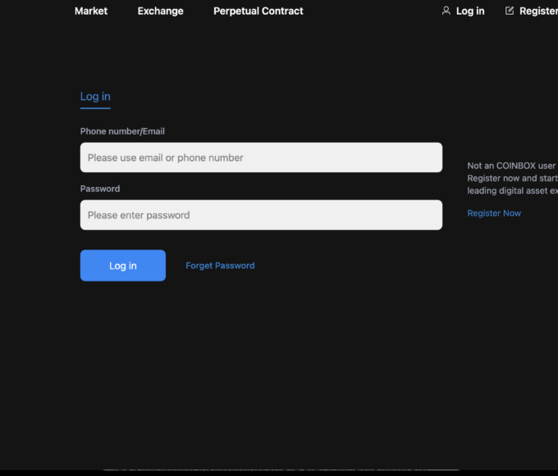The width and height of the screenshot is (558, 476).
Task: Select the Log in tab heading
Action: [x=95, y=97]
